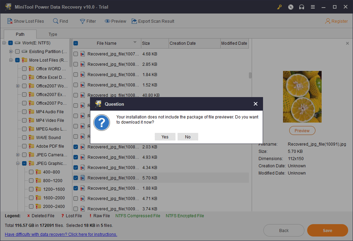353x241 pixels.
Task: Click the Register link
Action: [x=336, y=21]
